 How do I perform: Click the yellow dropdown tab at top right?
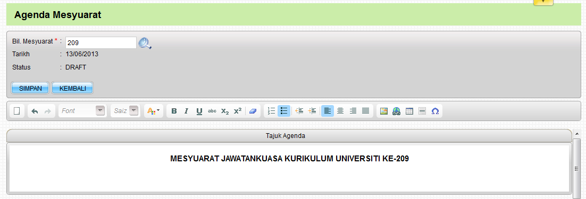543,2
